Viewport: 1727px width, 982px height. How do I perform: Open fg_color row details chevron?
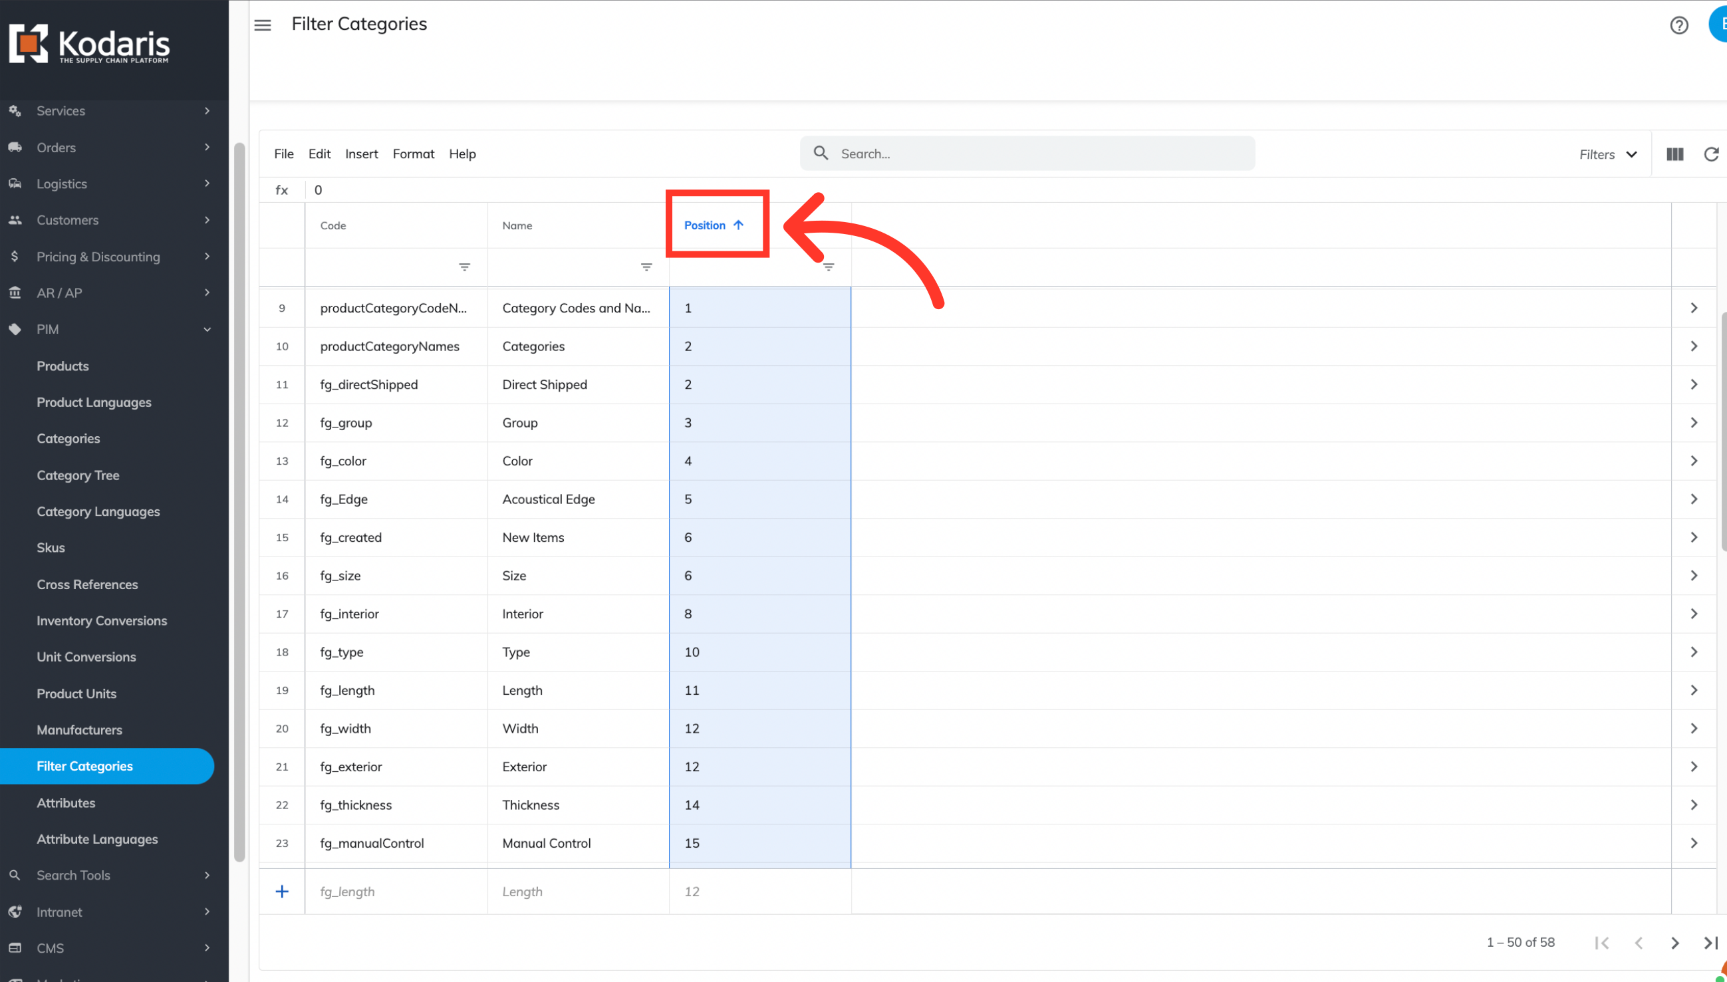coord(1693,461)
